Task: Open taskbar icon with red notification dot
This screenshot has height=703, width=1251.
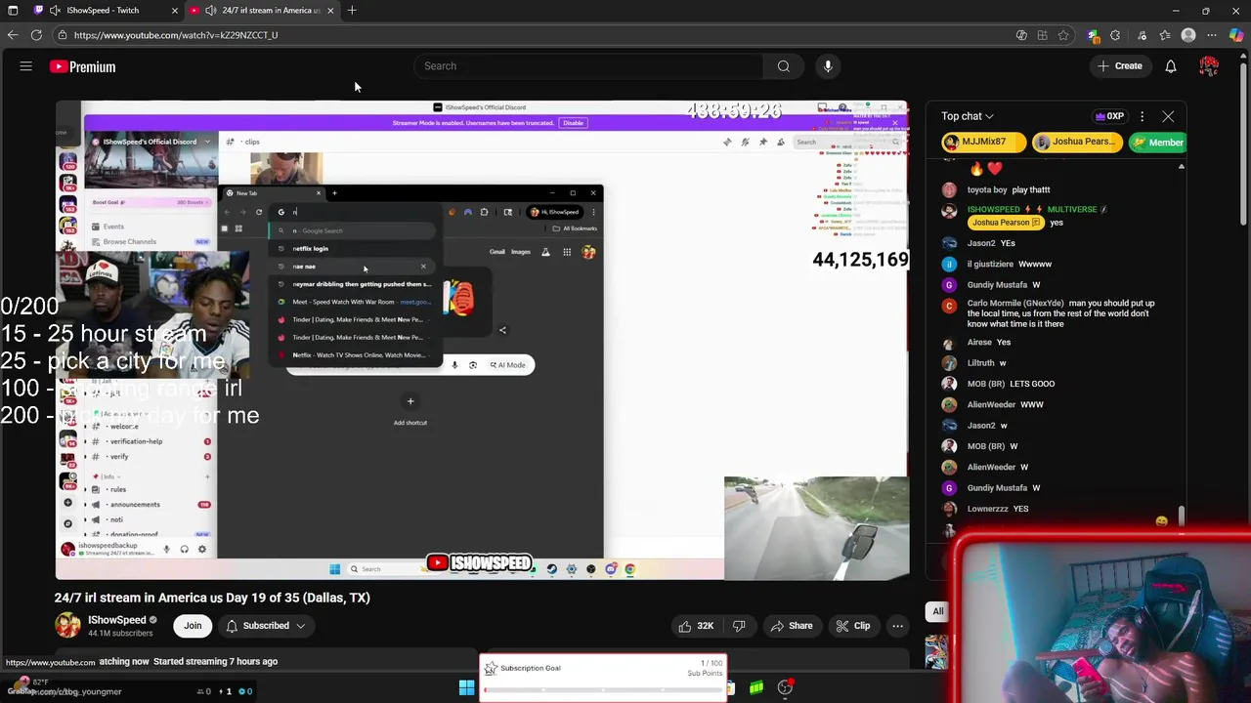Action: 785,688
